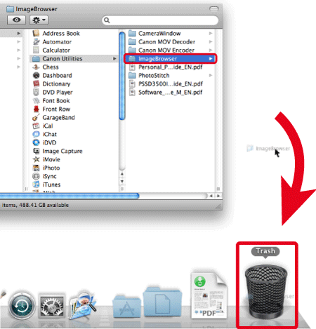This screenshot has height=329, width=316.
Task: Expand the CameraWindow folder arrow
Action: coord(211,34)
